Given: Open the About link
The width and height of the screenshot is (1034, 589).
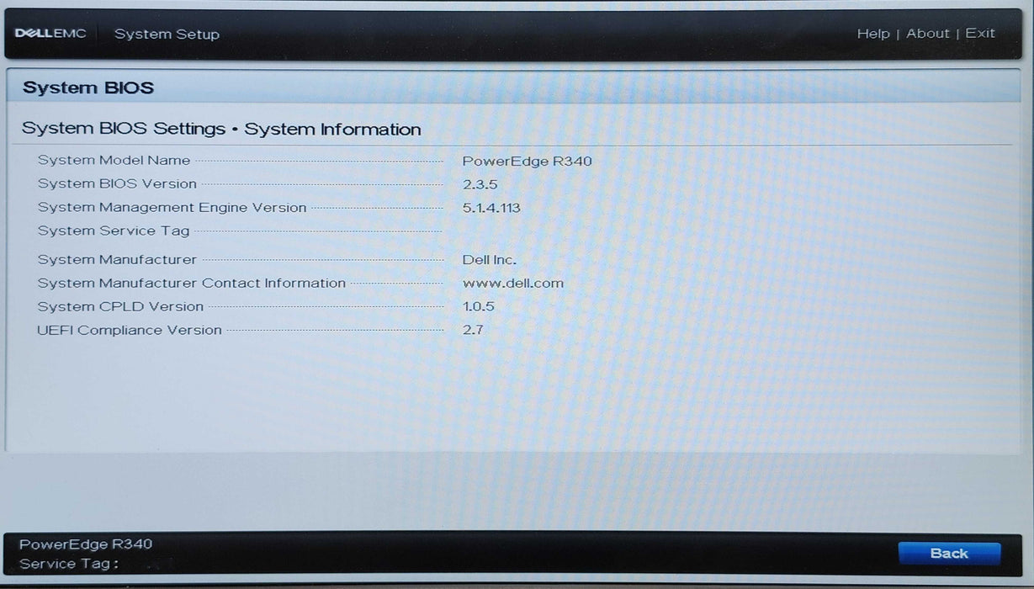Looking at the screenshot, I should pos(928,34).
